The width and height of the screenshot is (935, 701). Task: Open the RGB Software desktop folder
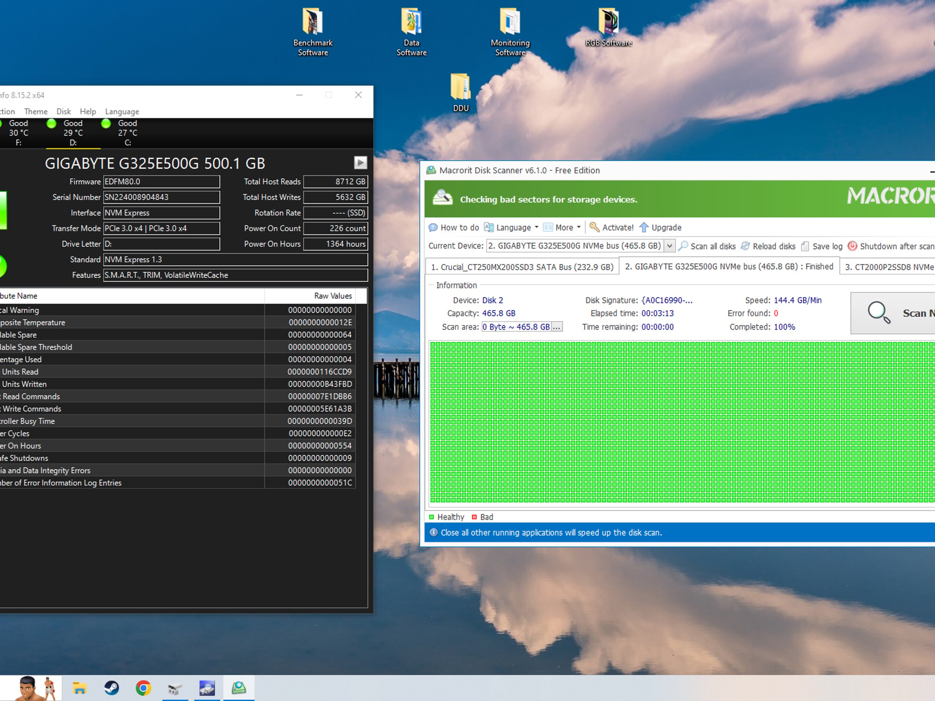(609, 27)
